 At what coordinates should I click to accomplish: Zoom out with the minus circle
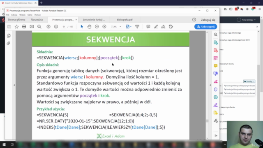click(x=97, y=27)
